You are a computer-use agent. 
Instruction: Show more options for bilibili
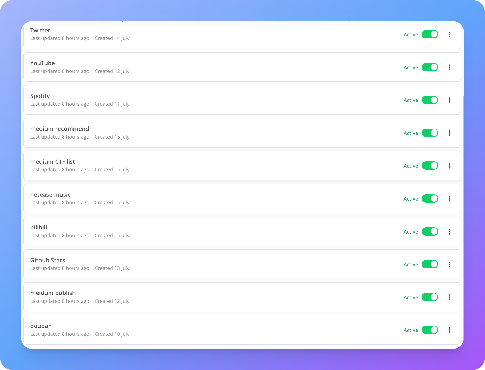pos(449,232)
